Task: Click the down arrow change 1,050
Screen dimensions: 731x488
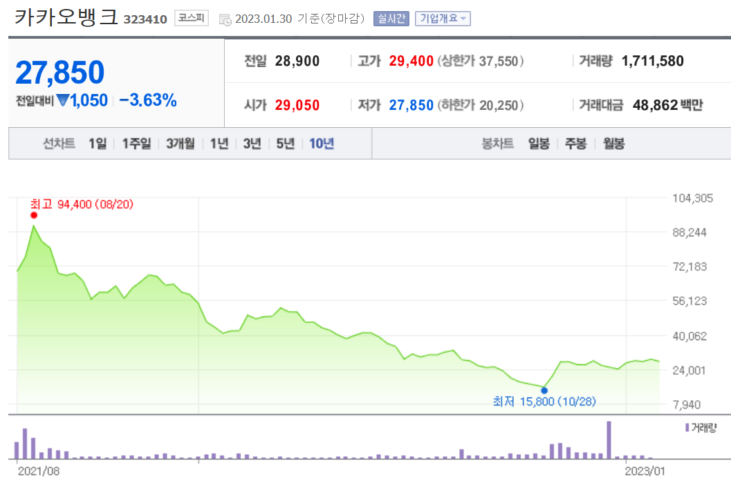Action: pos(82,101)
